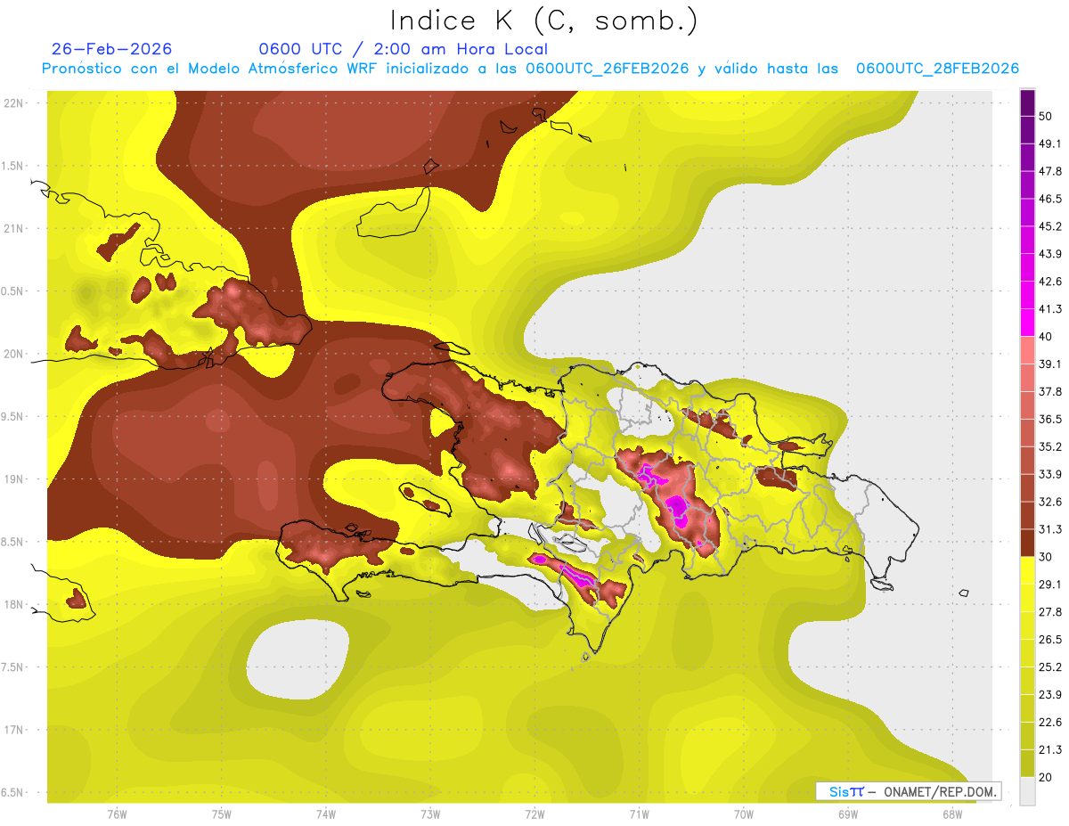The image size is (1069, 826).
Task: Click colorbar value '31.3'
Action: pos(1050,529)
